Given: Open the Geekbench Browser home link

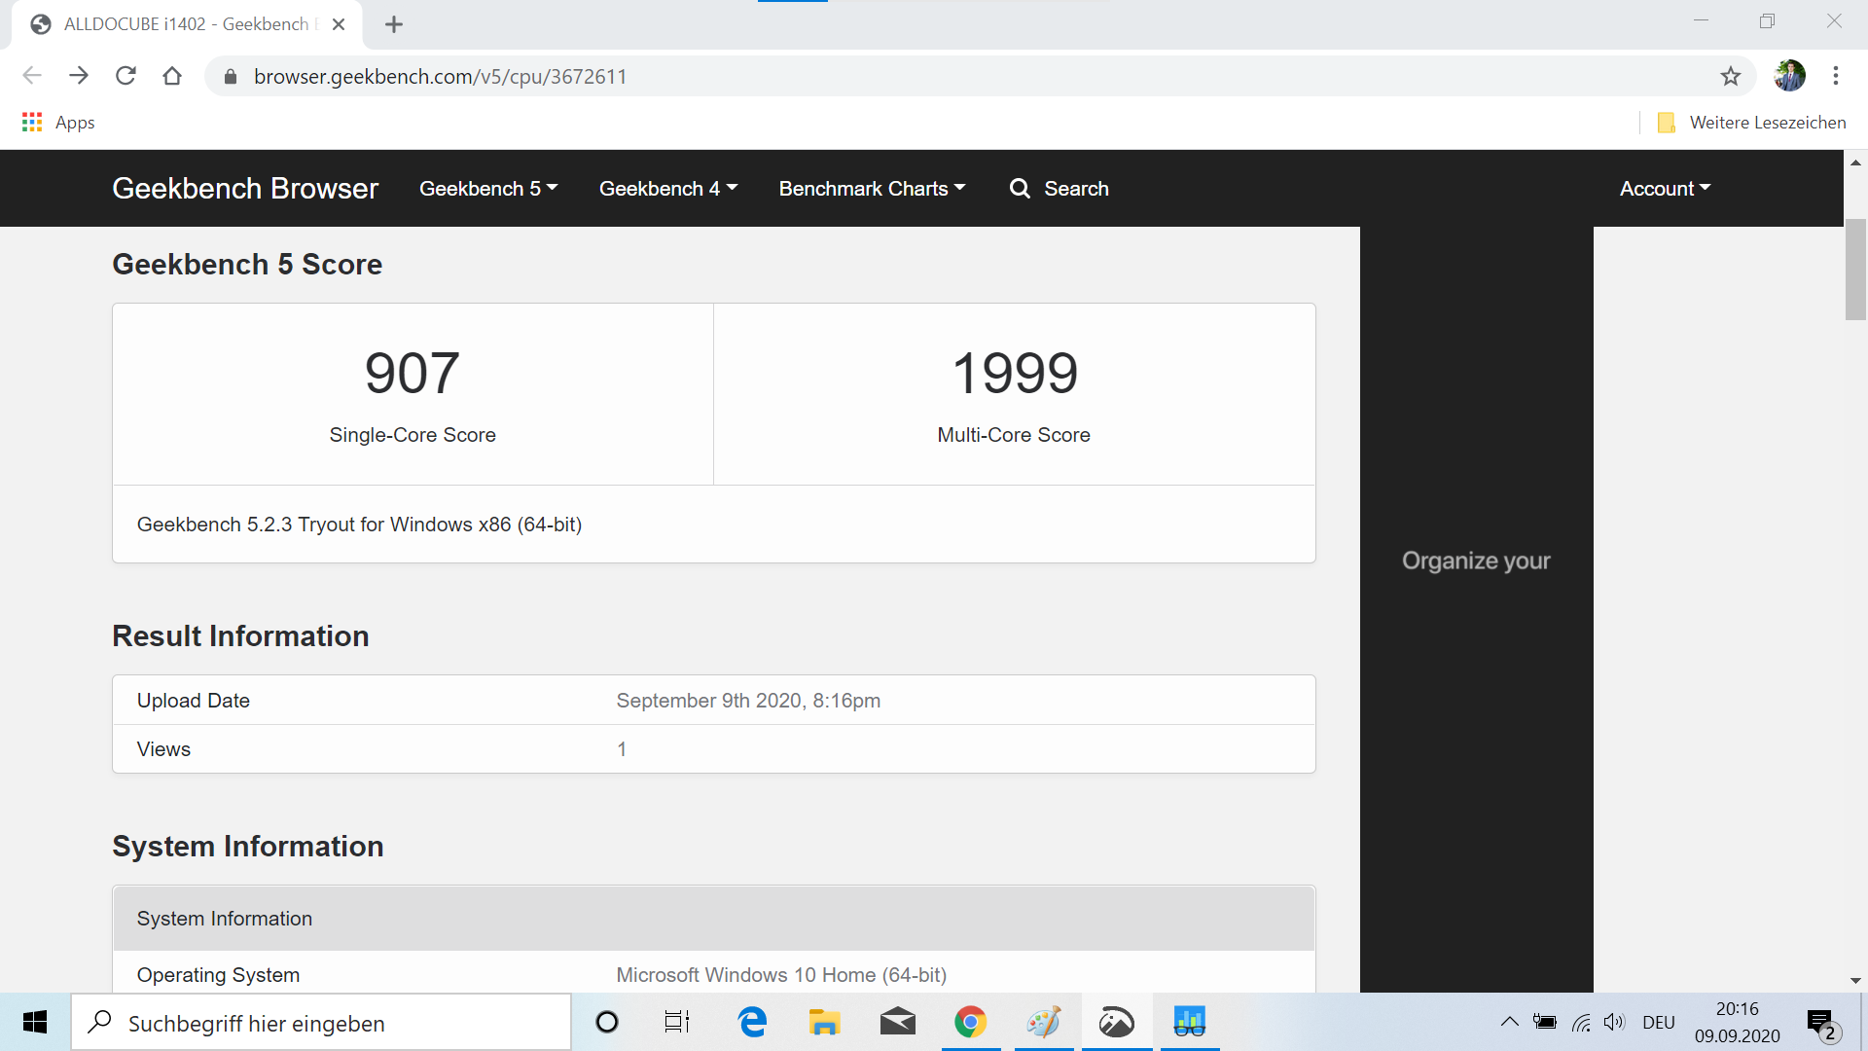Looking at the screenshot, I should pos(245,189).
